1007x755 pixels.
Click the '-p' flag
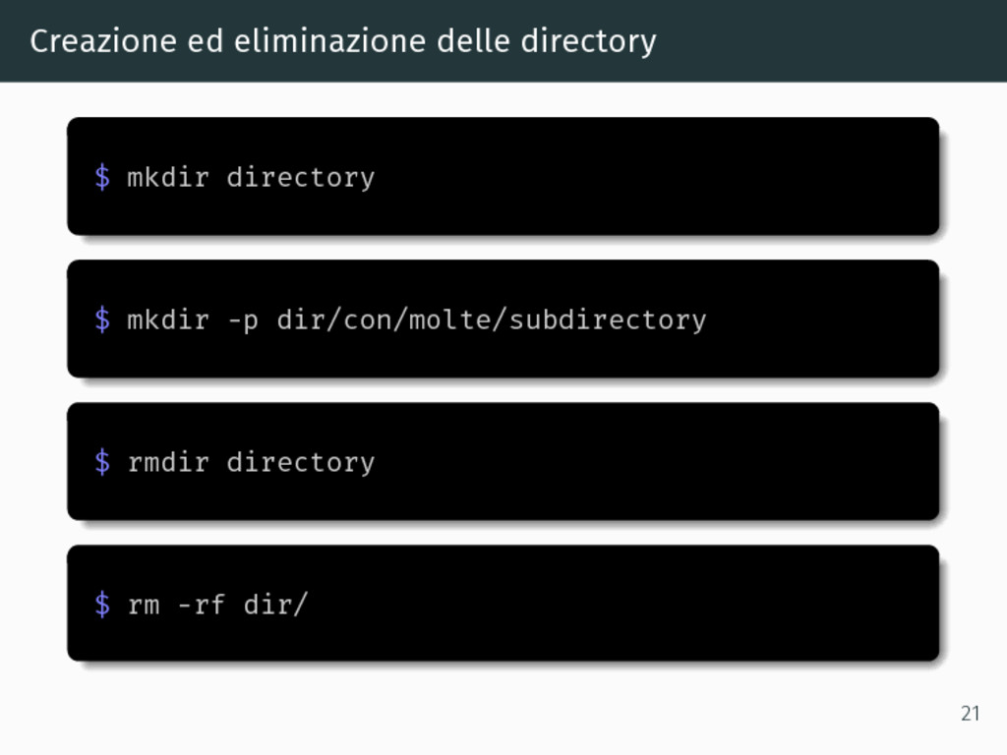pyautogui.click(x=244, y=321)
